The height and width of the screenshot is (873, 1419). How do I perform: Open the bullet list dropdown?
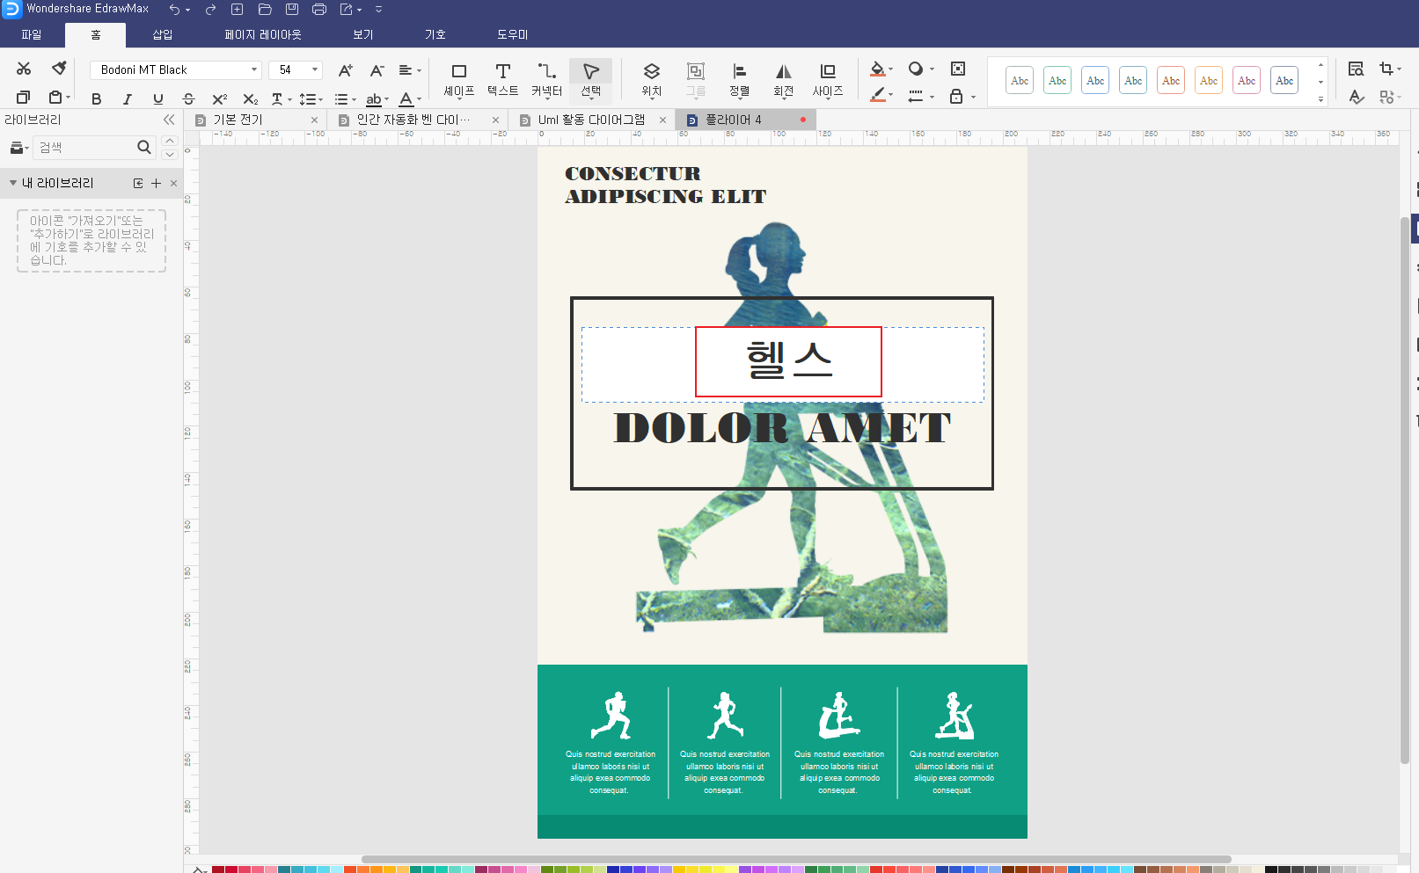pyautogui.click(x=345, y=99)
